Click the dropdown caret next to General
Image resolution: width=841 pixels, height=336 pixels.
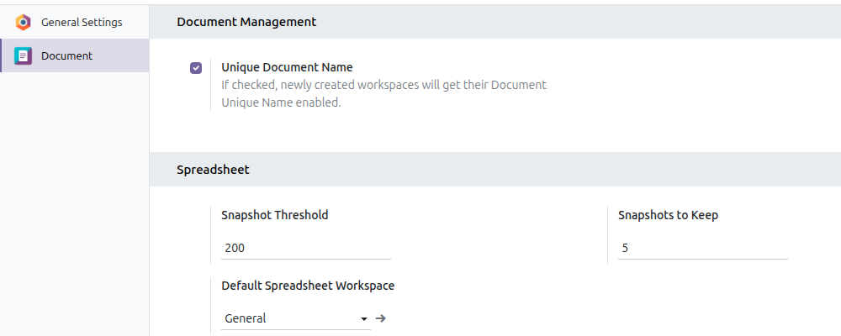tap(364, 319)
